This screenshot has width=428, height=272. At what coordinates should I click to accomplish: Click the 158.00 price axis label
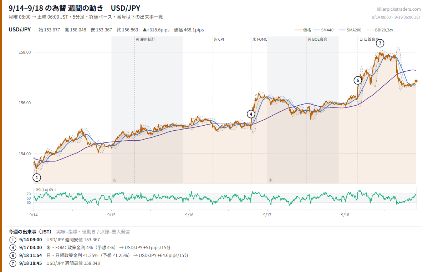[25, 52]
